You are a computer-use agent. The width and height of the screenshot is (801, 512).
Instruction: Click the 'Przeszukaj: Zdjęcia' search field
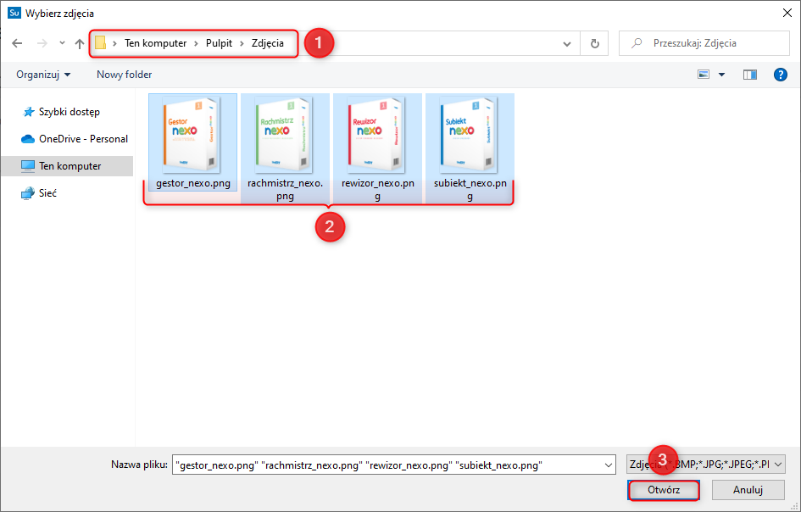tap(704, 43)
